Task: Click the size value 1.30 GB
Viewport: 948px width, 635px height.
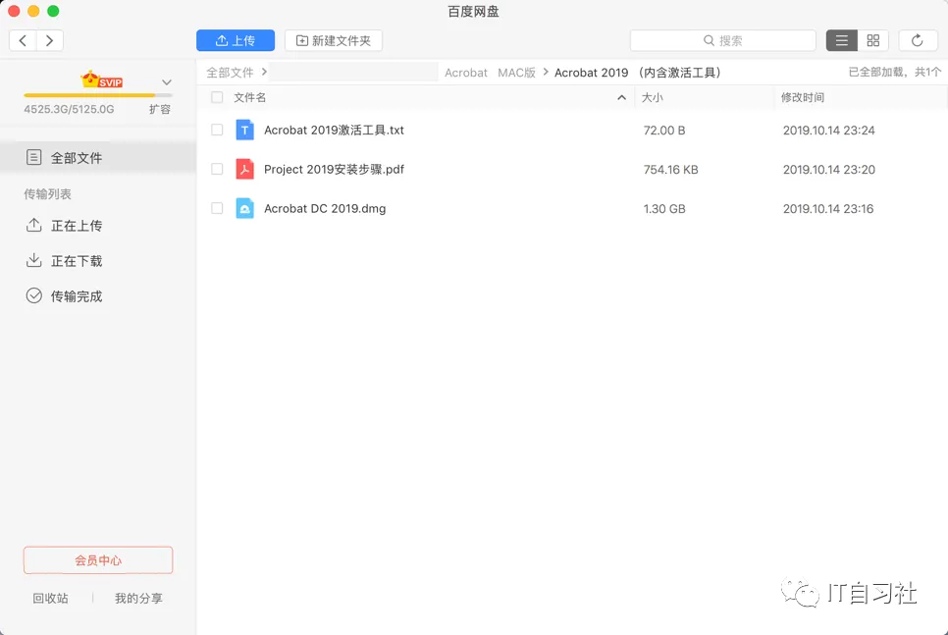Action: click(664, 209)
